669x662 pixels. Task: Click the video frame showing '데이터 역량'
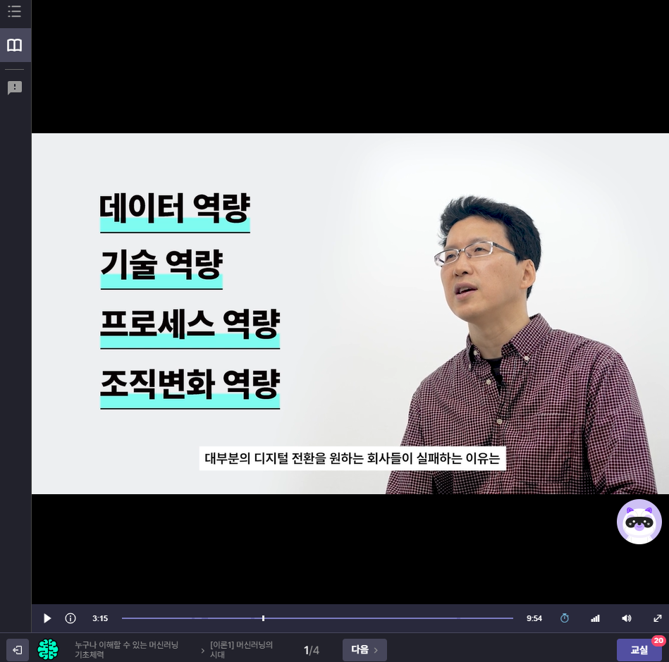tap(350, 314)
